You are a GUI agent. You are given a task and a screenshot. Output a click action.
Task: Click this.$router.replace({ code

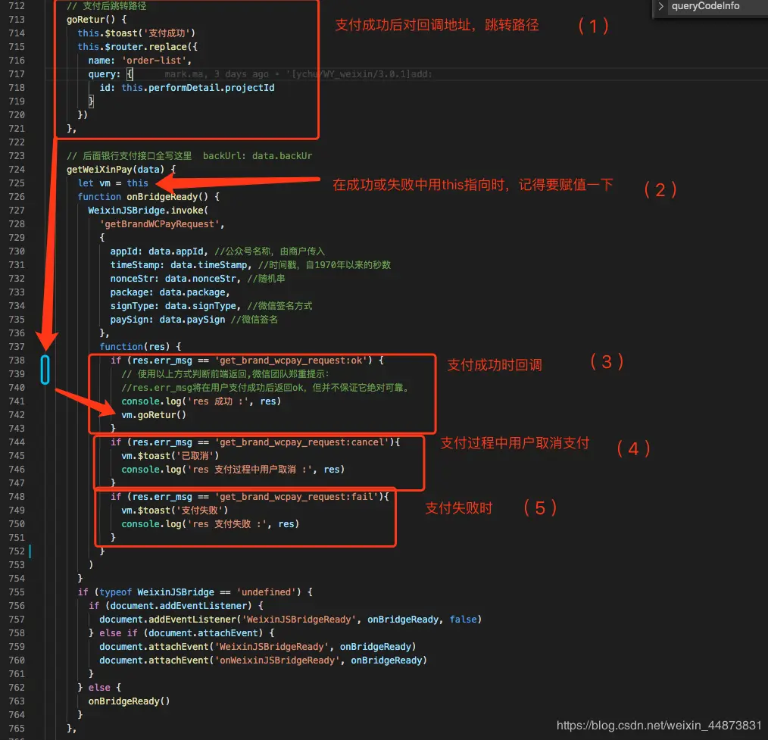tap(138, 47)
